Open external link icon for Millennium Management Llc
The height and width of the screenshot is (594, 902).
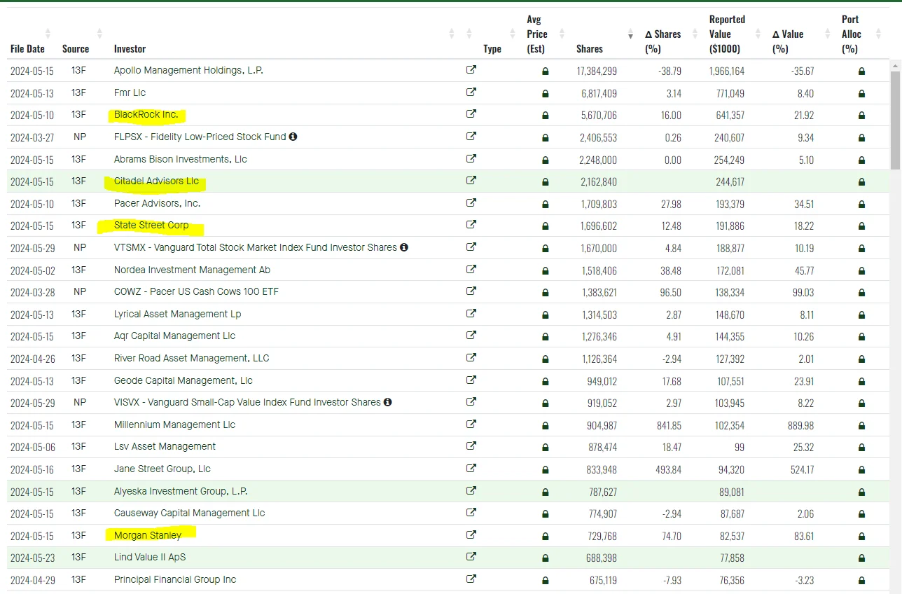point(471,424)
